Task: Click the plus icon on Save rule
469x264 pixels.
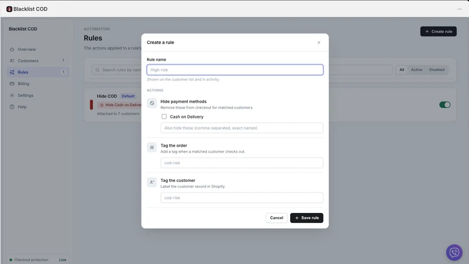Action: point(297,218)
